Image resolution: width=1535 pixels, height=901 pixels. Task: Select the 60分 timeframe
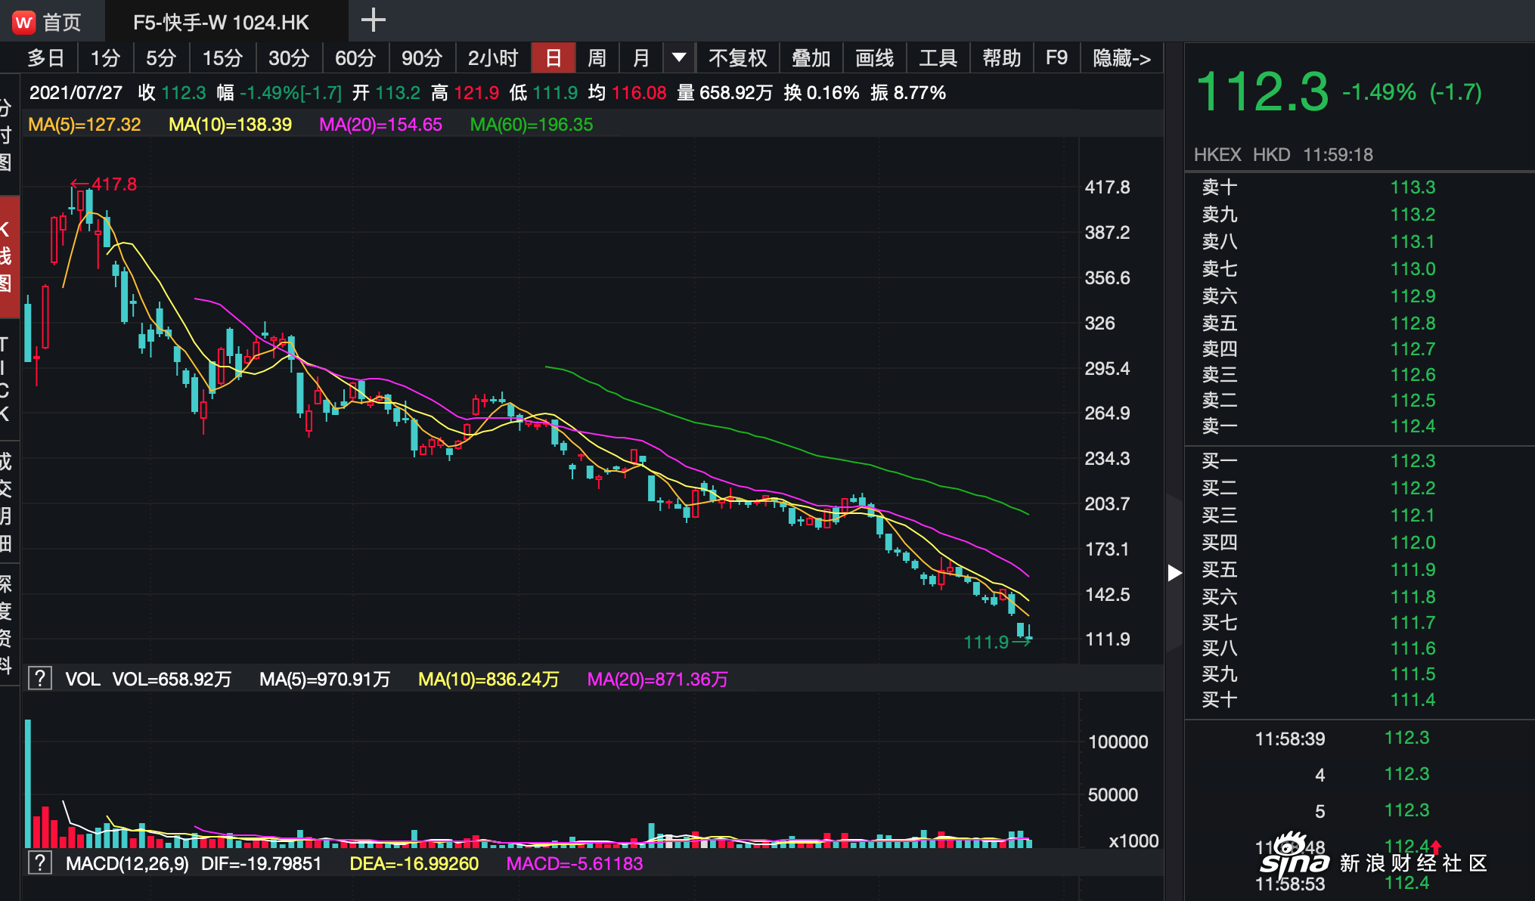355,58
